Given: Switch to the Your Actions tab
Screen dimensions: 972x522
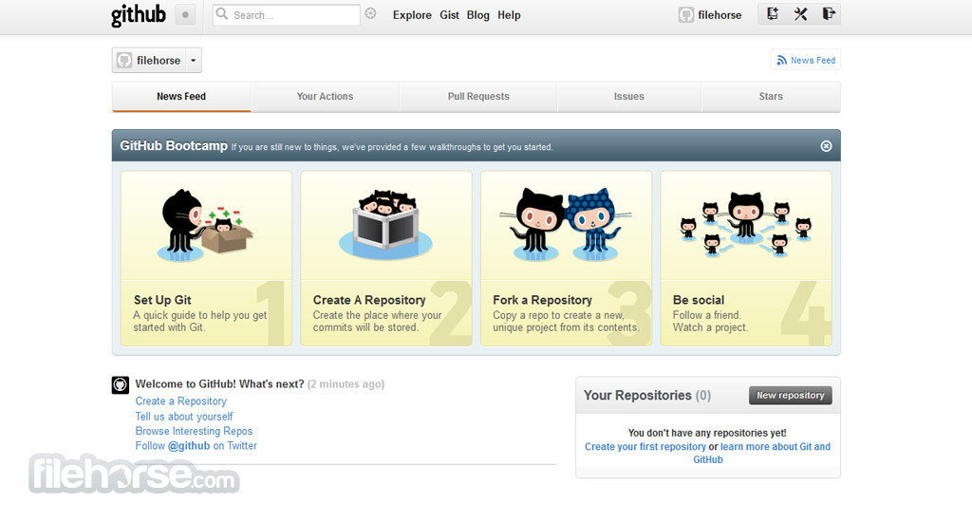Looking at the screenshot, I should click(x=325, y=97).
